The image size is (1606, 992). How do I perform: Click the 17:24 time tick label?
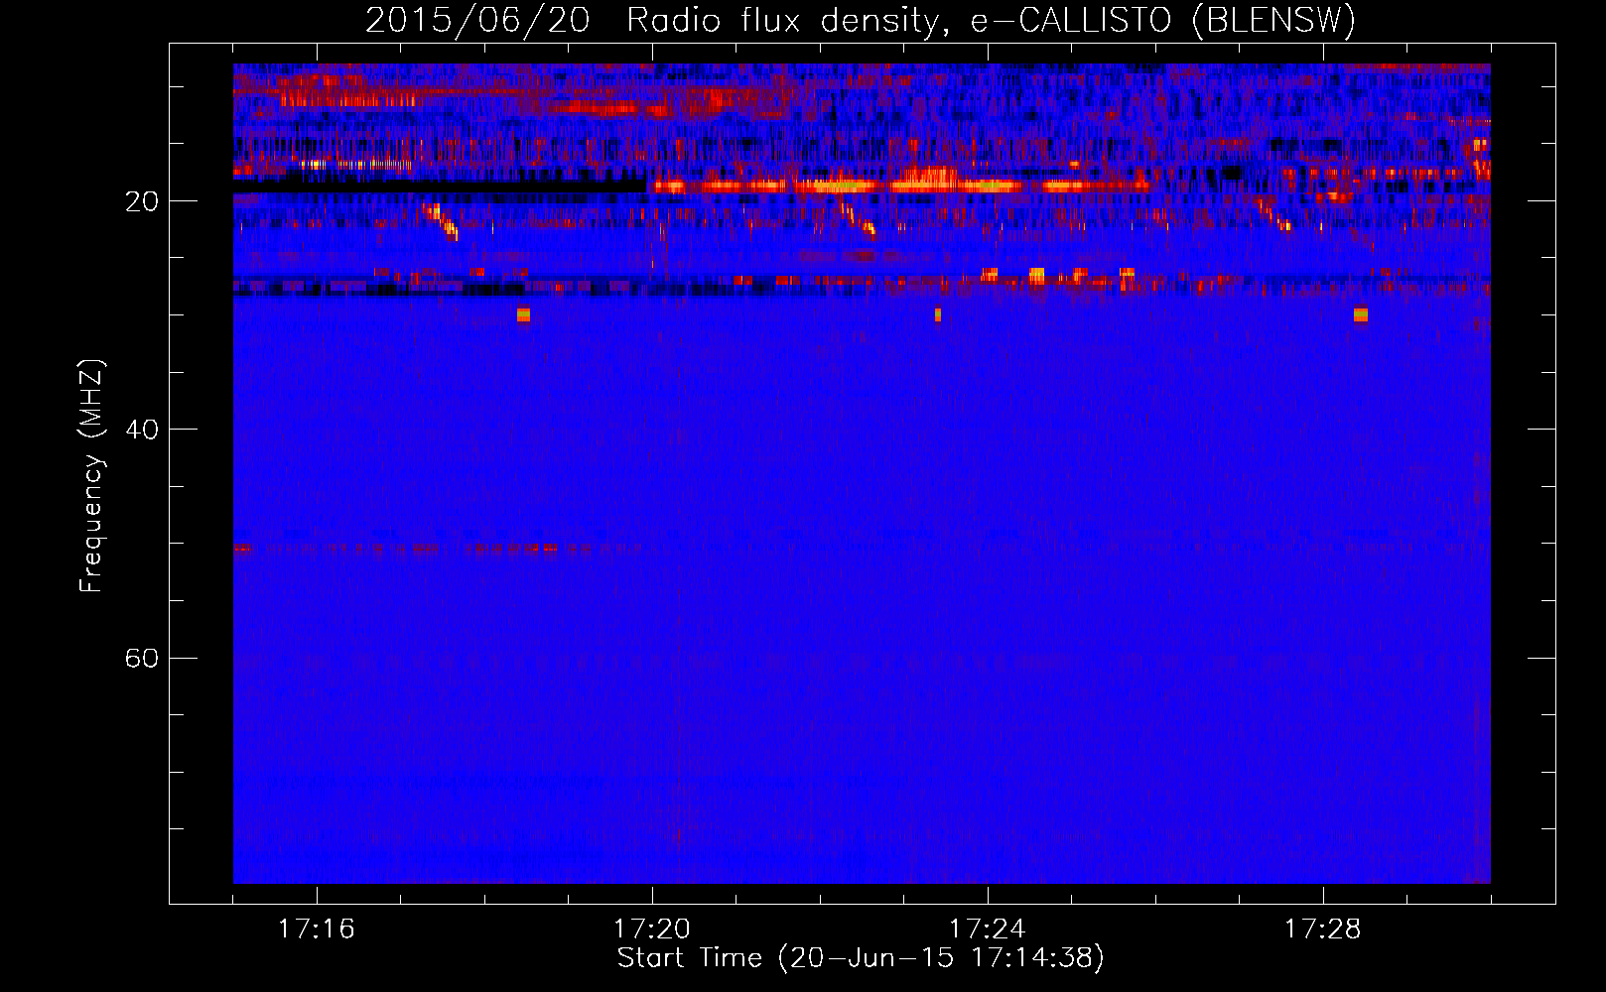coord(988,930)
